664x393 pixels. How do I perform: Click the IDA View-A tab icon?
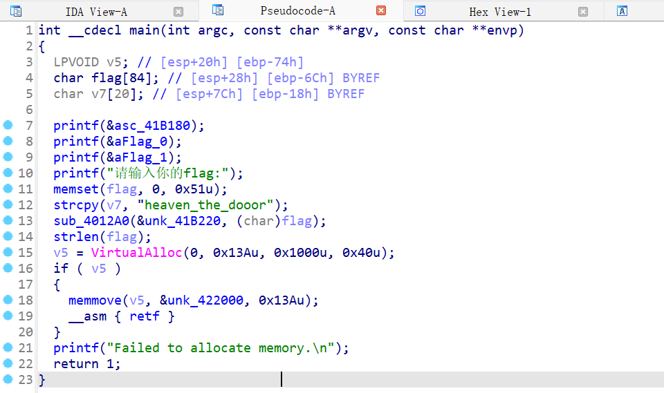[15, 11]
